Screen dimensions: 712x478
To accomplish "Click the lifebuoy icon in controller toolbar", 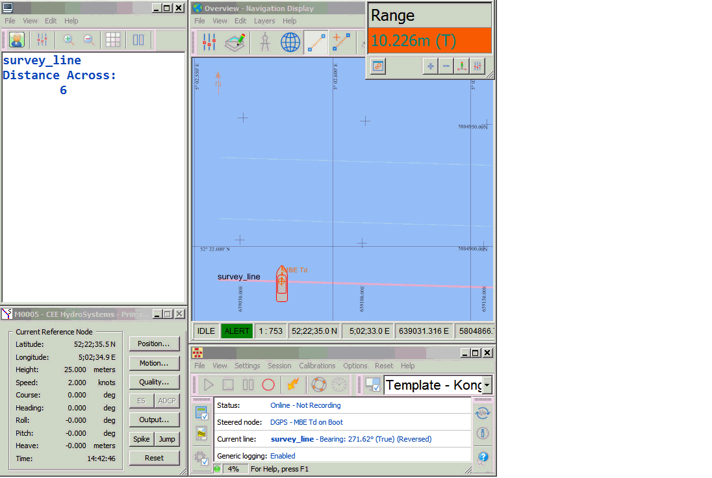I will coord(318,384).
